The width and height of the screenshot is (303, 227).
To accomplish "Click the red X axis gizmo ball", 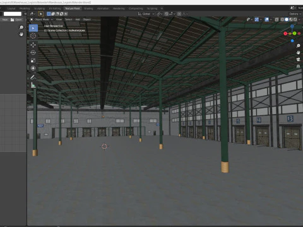I will click(285, 33).
